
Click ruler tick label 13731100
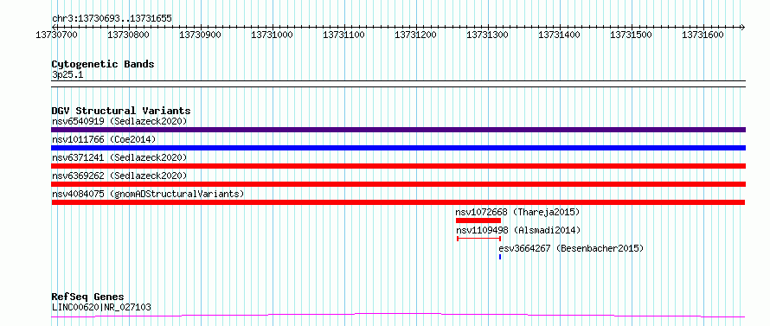click(343, 35)
